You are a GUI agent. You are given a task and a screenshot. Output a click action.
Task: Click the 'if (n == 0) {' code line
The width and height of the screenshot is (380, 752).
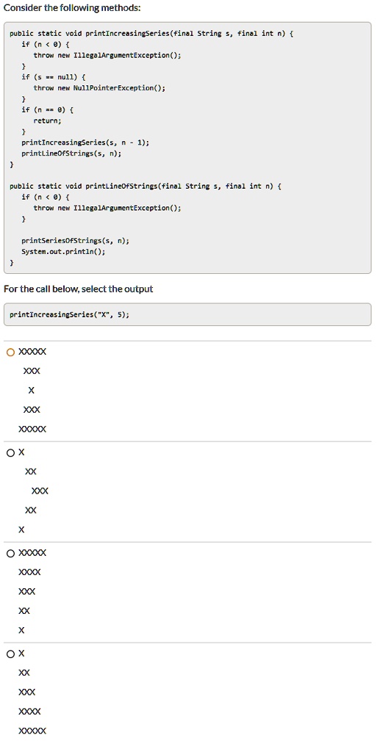click(48, 110)
